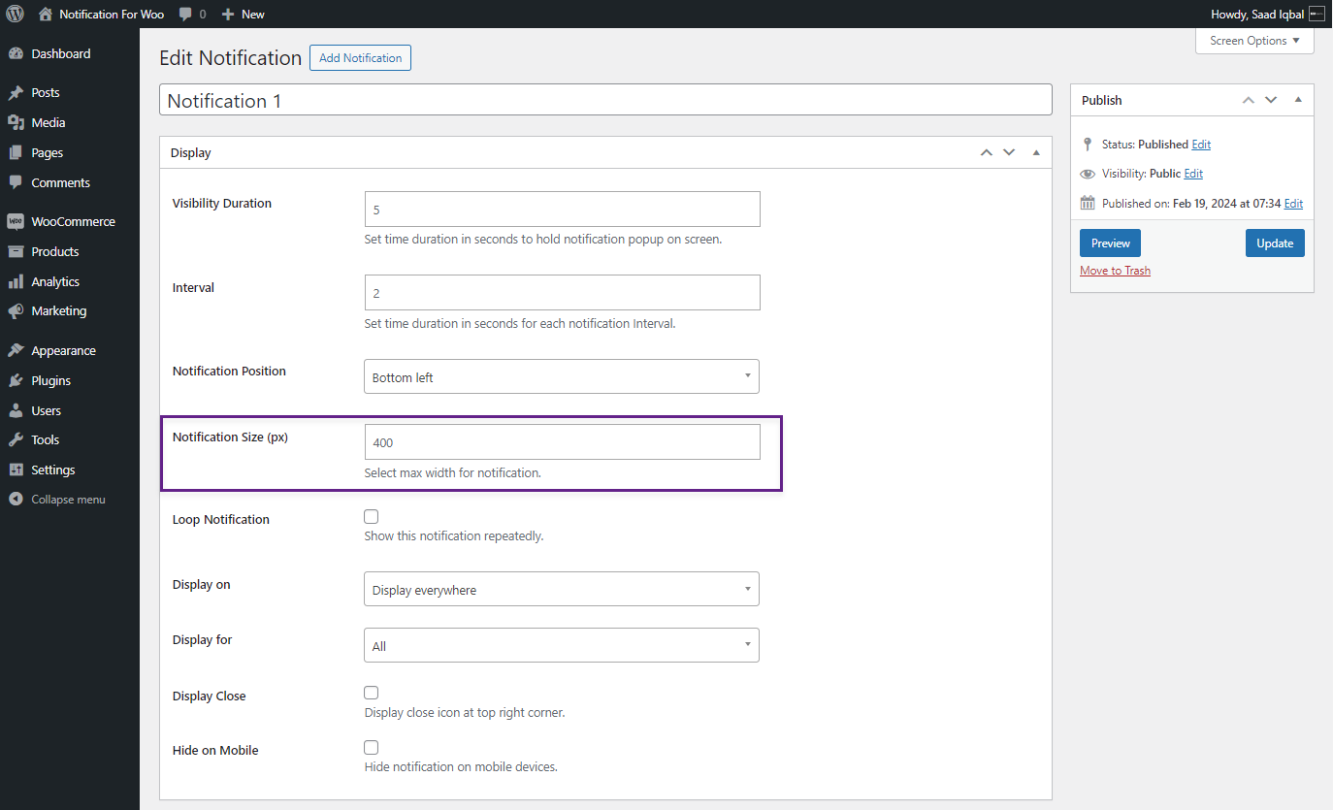Edit the Published on date link

coord(1293,204)
